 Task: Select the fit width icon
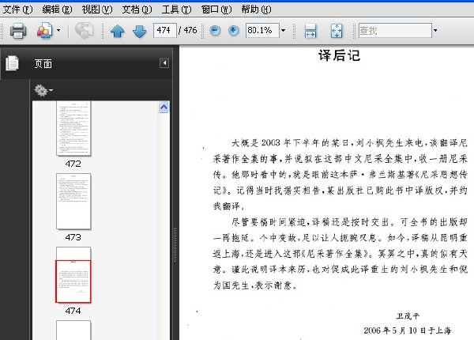(x=310, y=31)
